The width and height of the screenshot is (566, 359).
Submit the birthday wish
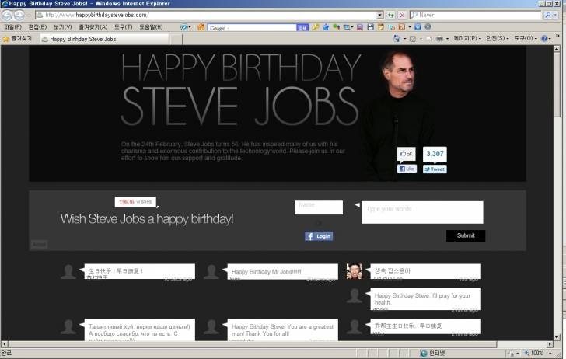click(x=466, y=235)
